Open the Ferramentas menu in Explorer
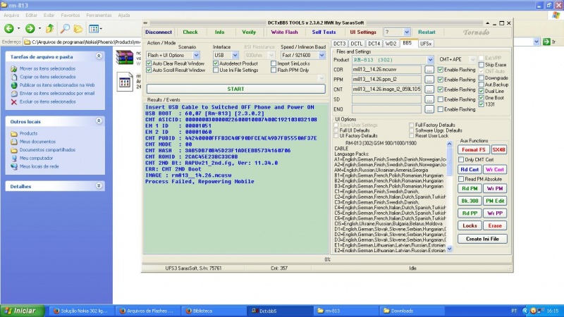 click(99, 15)
